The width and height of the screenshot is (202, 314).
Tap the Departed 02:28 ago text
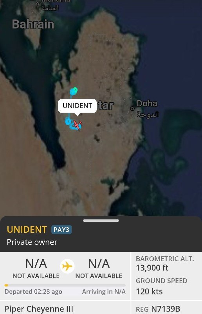pyautogui.click(x=33, y=292)
